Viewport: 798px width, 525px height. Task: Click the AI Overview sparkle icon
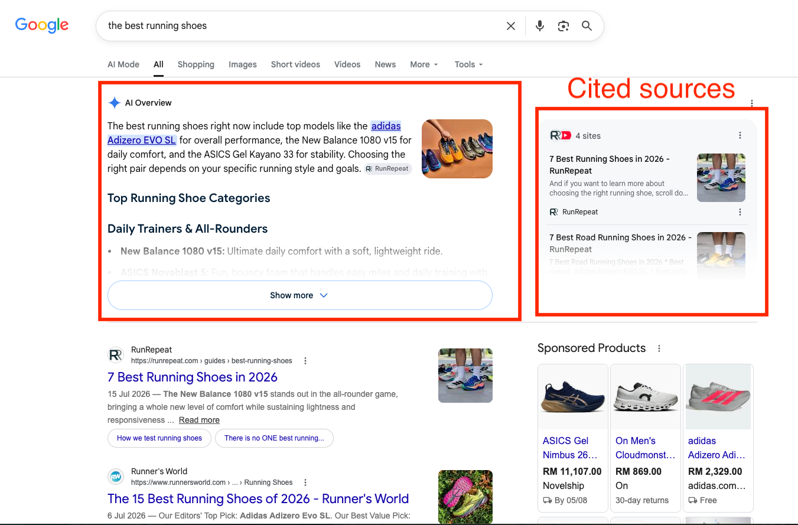tap(114, 103)
